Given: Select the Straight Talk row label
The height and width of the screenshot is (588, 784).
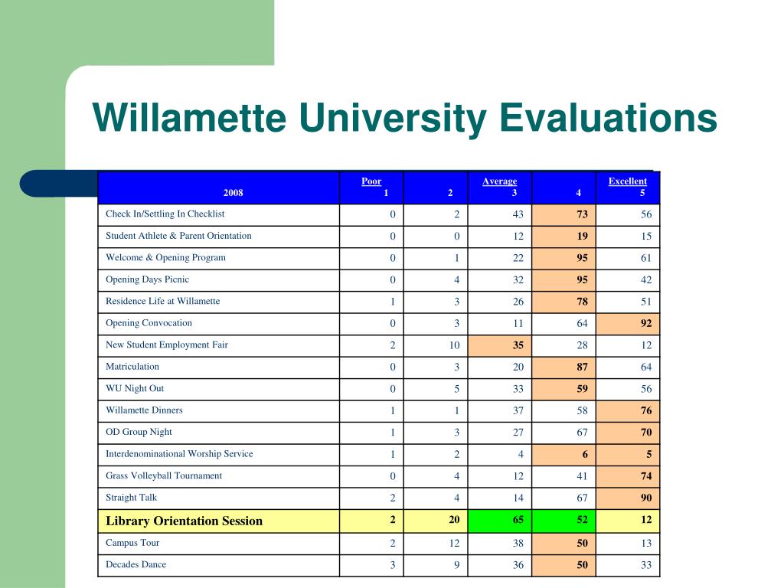Looking at the screenshot, I should [131, 498].
